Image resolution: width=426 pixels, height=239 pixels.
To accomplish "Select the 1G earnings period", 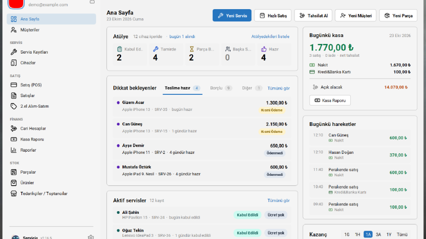I will (x=347, y=235).
